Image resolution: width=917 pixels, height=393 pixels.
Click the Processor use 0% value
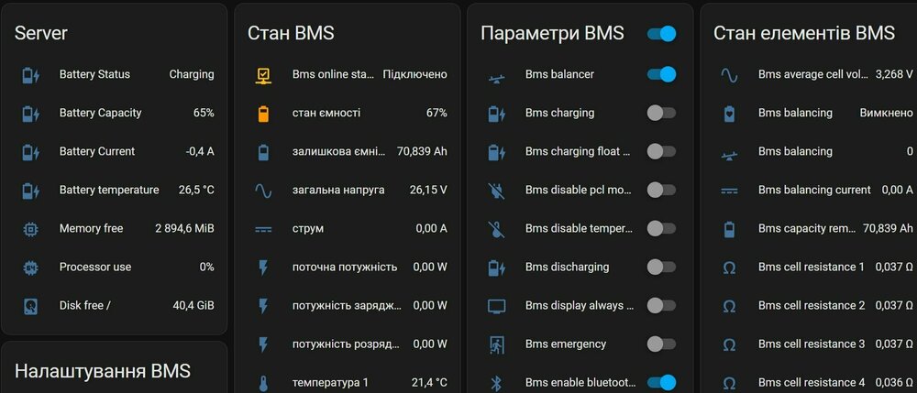(206, 267)
